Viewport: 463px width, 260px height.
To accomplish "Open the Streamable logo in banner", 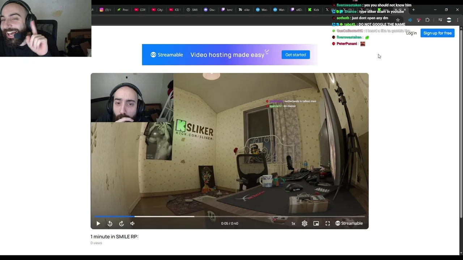I will pyautogui.click(x=167, y=55).
